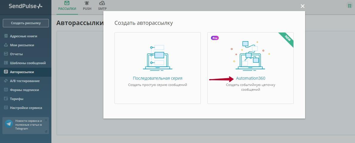Viewport: 355px width, 143px height.
Task: Click the Авторассылки page heading
Action: [80, 23]
